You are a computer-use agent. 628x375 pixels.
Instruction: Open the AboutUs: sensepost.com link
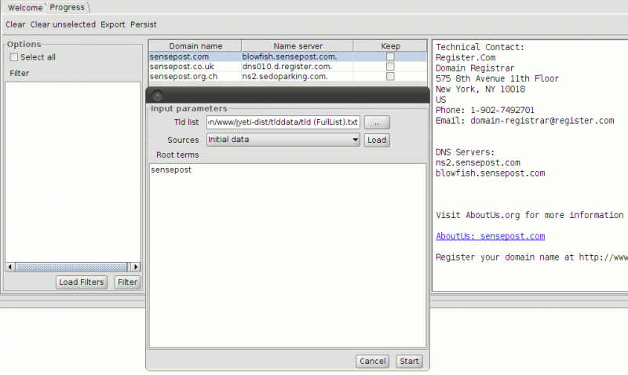tap(490, 236)
